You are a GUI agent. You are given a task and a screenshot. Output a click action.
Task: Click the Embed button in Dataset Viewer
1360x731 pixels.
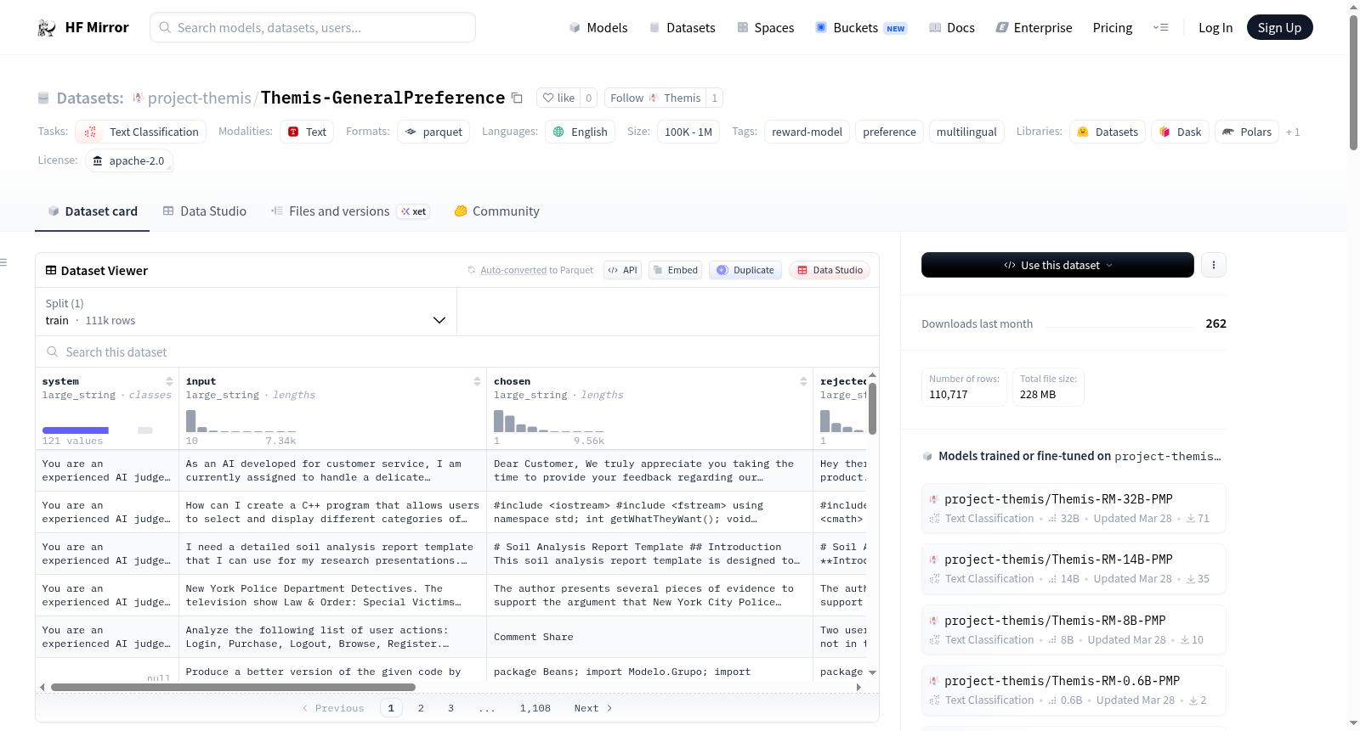click(x=676, y=270)
